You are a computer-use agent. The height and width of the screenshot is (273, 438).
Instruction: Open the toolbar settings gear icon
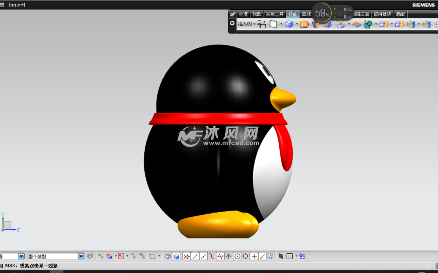[232, 23]
